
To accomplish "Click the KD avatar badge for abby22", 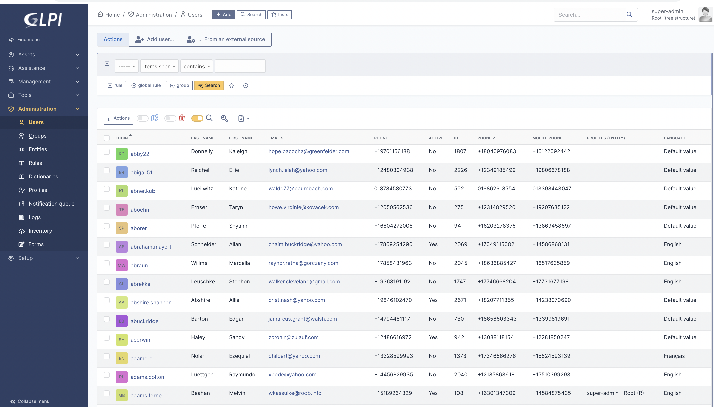I will (x=121, y=154).
